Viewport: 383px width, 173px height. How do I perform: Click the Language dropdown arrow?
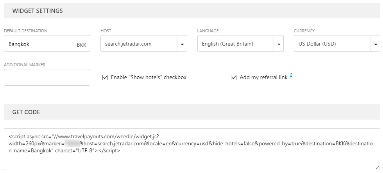pyautogui.click(x=279, y=44)
